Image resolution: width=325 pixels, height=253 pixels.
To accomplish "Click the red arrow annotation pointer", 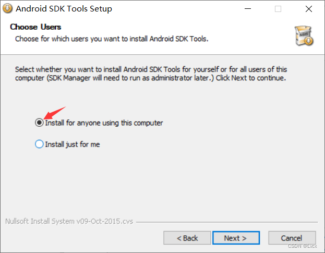I will [53, 113].
